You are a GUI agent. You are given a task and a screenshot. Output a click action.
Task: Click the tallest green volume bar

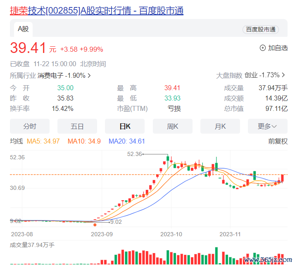tap(216, 256)
